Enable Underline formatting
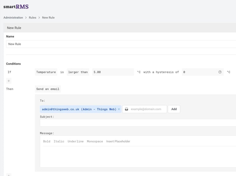236x176 pixels. point(76,142)
